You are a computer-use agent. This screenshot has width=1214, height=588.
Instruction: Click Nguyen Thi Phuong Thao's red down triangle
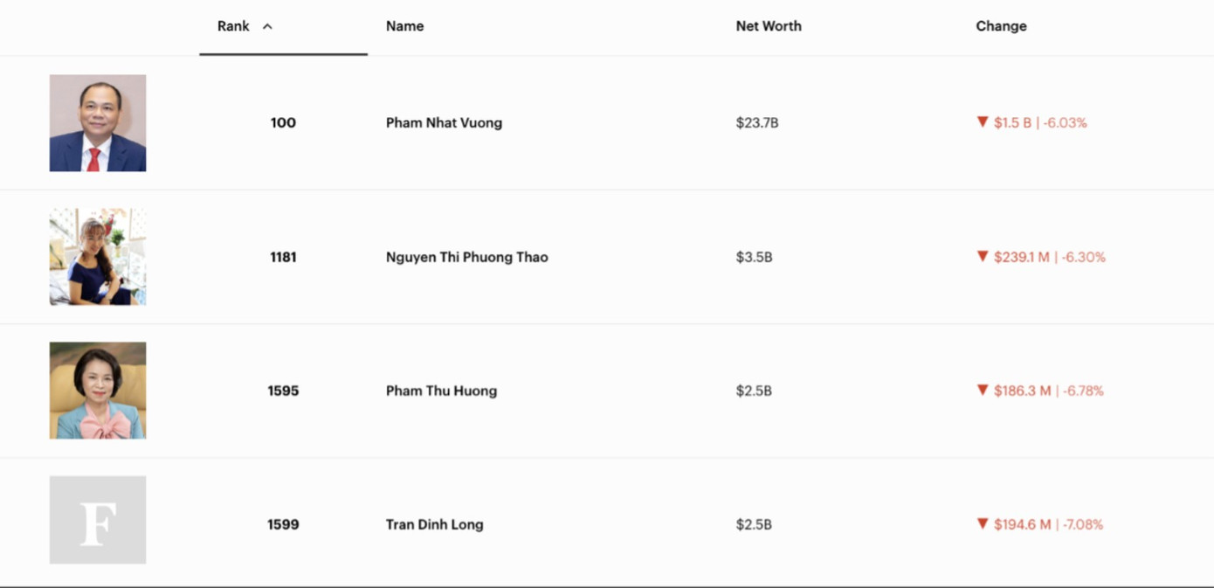pos(983,257)
